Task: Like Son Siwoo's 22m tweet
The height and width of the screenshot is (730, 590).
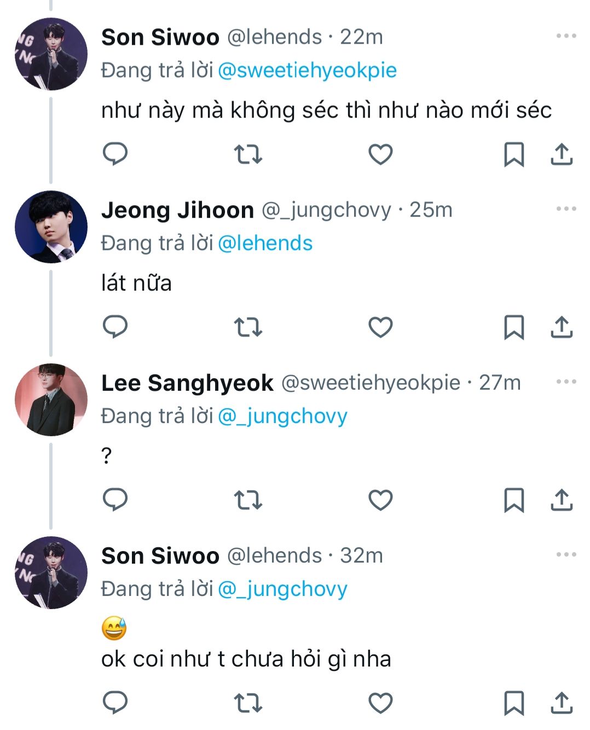Action: click(x=380, y=154)
